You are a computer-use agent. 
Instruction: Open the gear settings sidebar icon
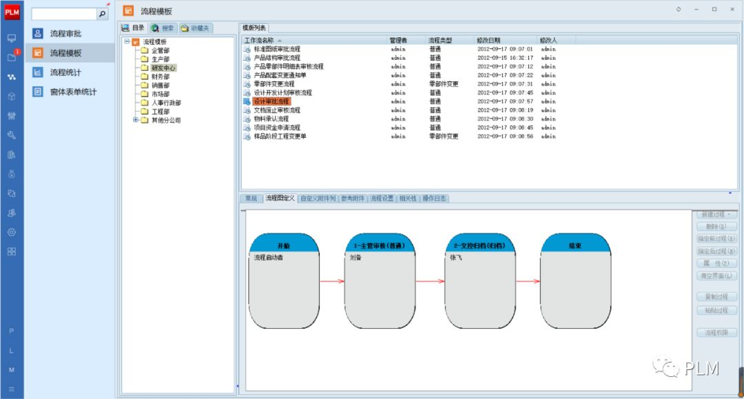[12, 232]
